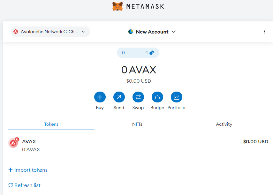273x195 pixels.
Task: Click the Import tokens link
Action: tap(28, 170)
